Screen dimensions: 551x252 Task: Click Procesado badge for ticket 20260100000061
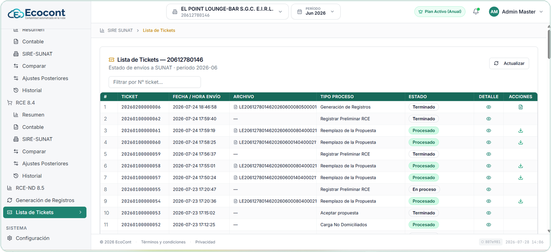coord(423,130)
